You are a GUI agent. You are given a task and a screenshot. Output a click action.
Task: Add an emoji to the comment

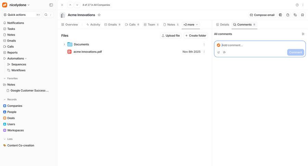(219, 52)
